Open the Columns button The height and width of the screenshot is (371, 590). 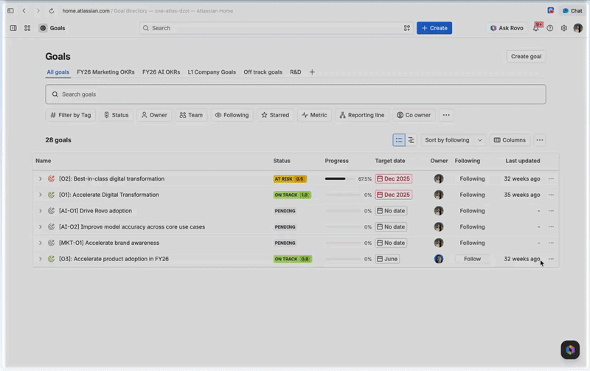click(x=510, y=140)
